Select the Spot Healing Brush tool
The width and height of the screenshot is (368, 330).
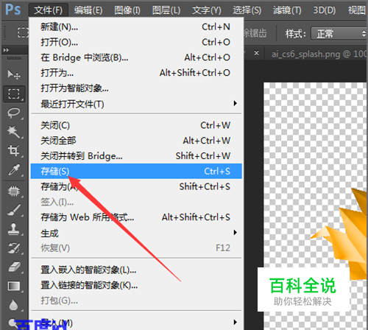click(x=14, y=191)
